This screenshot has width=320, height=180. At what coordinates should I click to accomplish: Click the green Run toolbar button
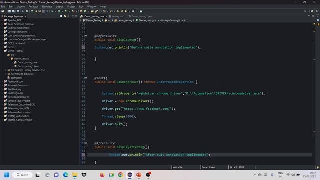pos(59,11)
